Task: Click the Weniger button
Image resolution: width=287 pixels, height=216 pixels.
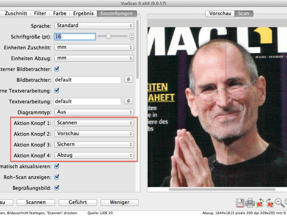Action: pos(120,202)
